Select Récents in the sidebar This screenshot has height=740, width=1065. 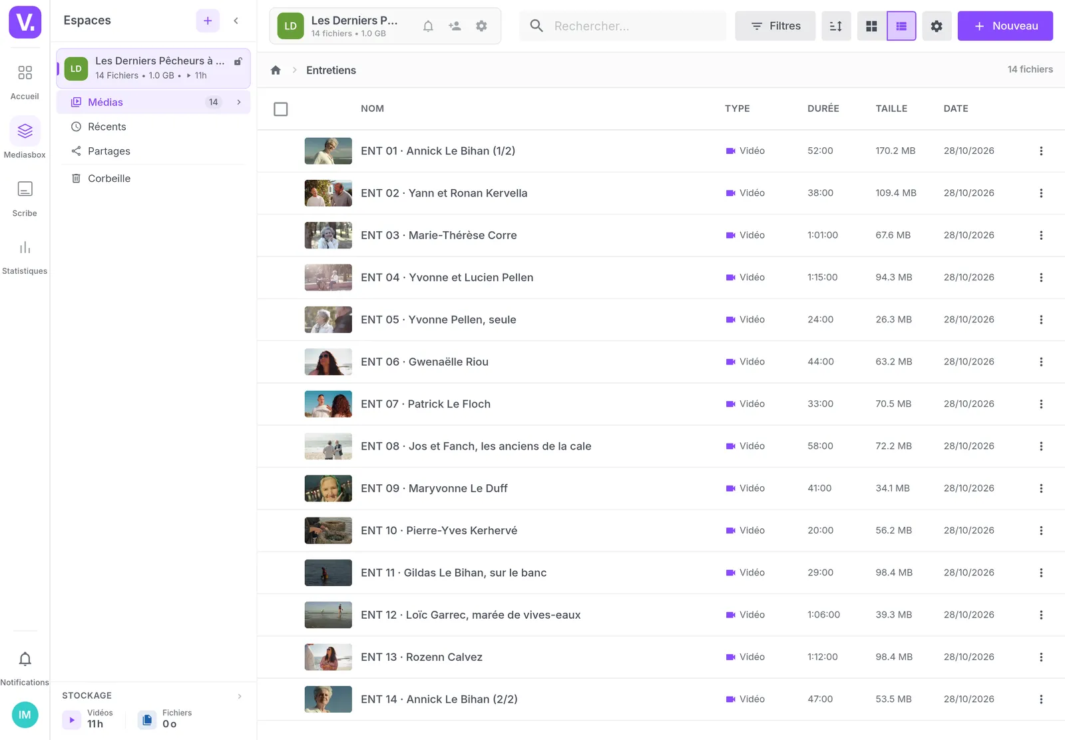tap(153, 127)
